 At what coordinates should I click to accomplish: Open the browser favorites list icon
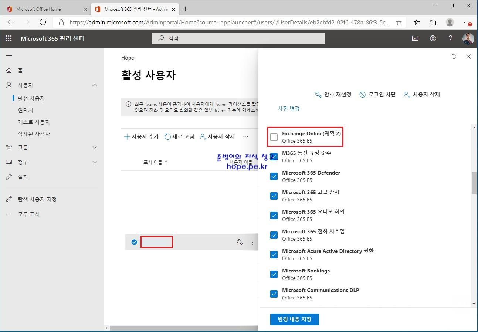417,22
